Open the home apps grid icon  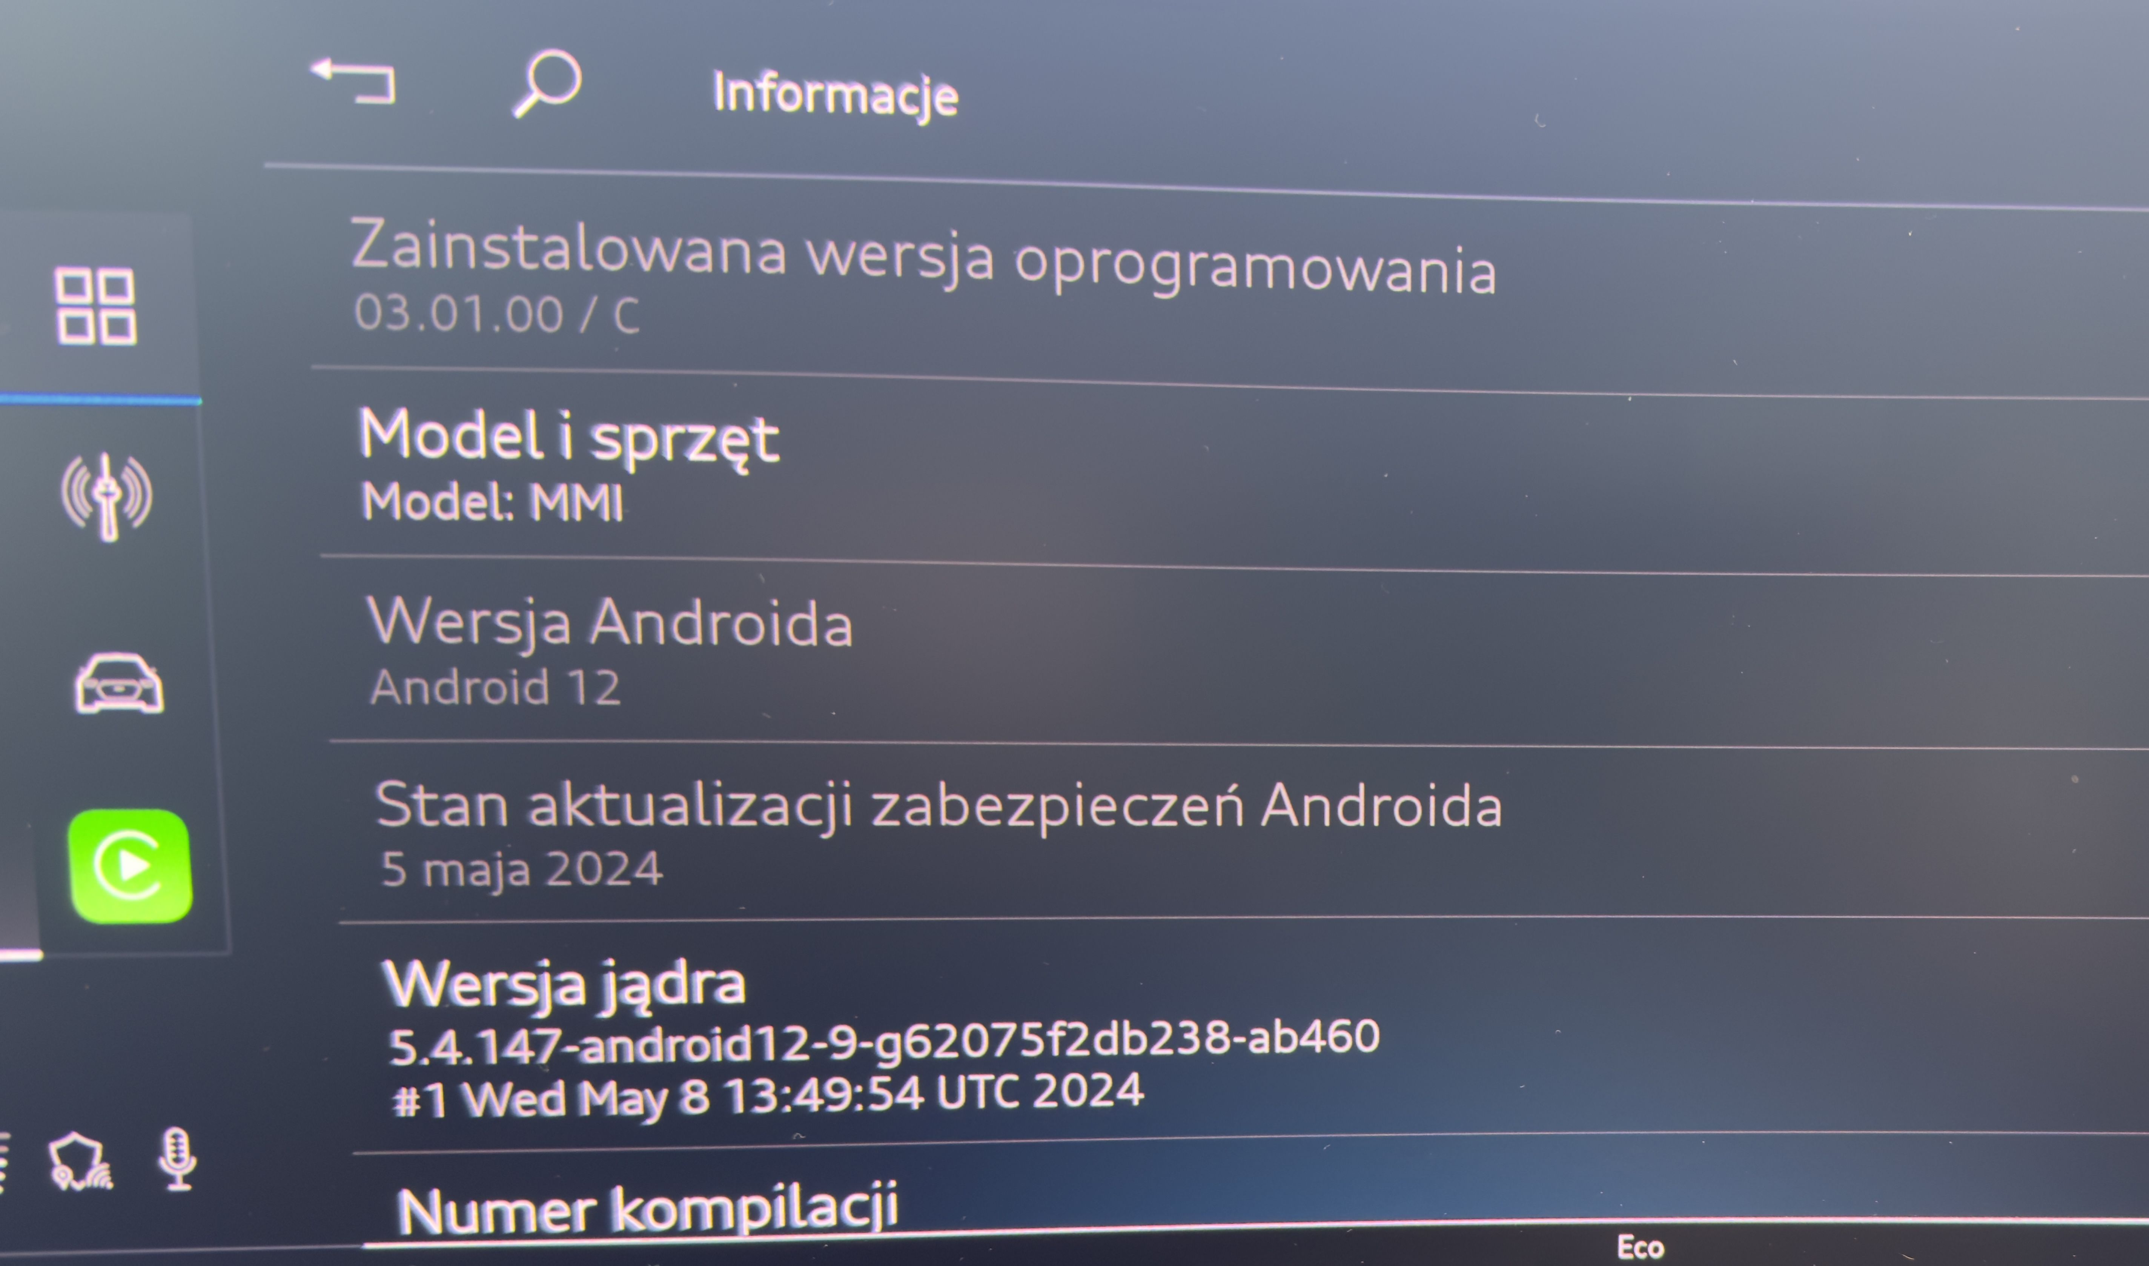(95, 306)
